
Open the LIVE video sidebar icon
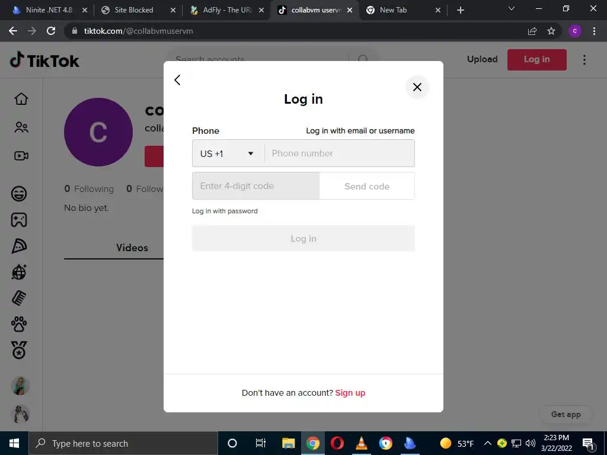(21, 156)
